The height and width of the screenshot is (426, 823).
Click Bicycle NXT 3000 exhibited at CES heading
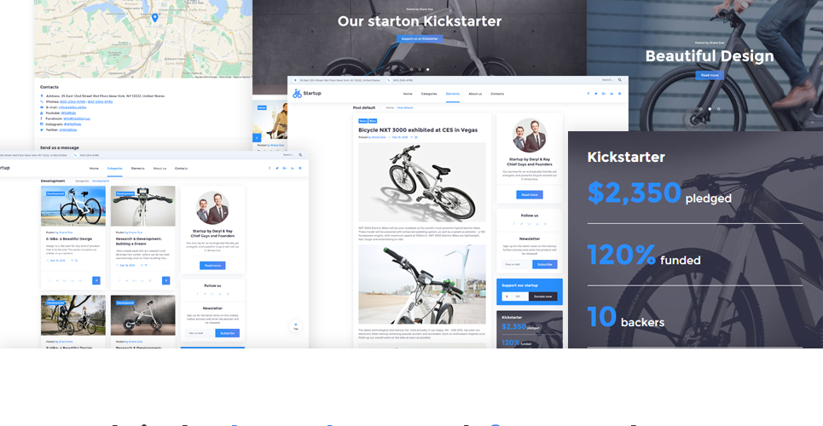click(418, 130)
